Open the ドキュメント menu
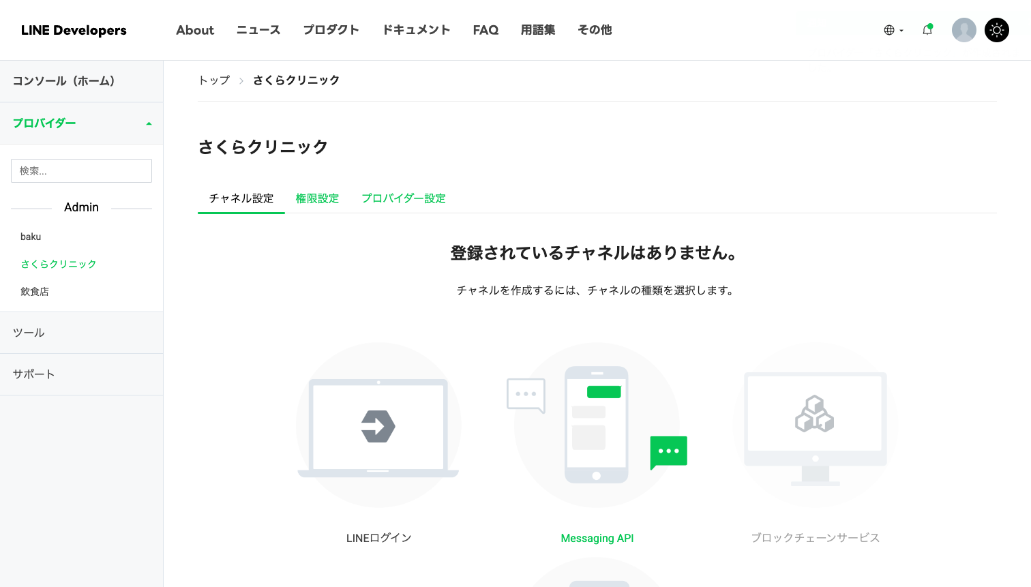Viewport: 1031px width, 587px height. click(x=416, y=30)
